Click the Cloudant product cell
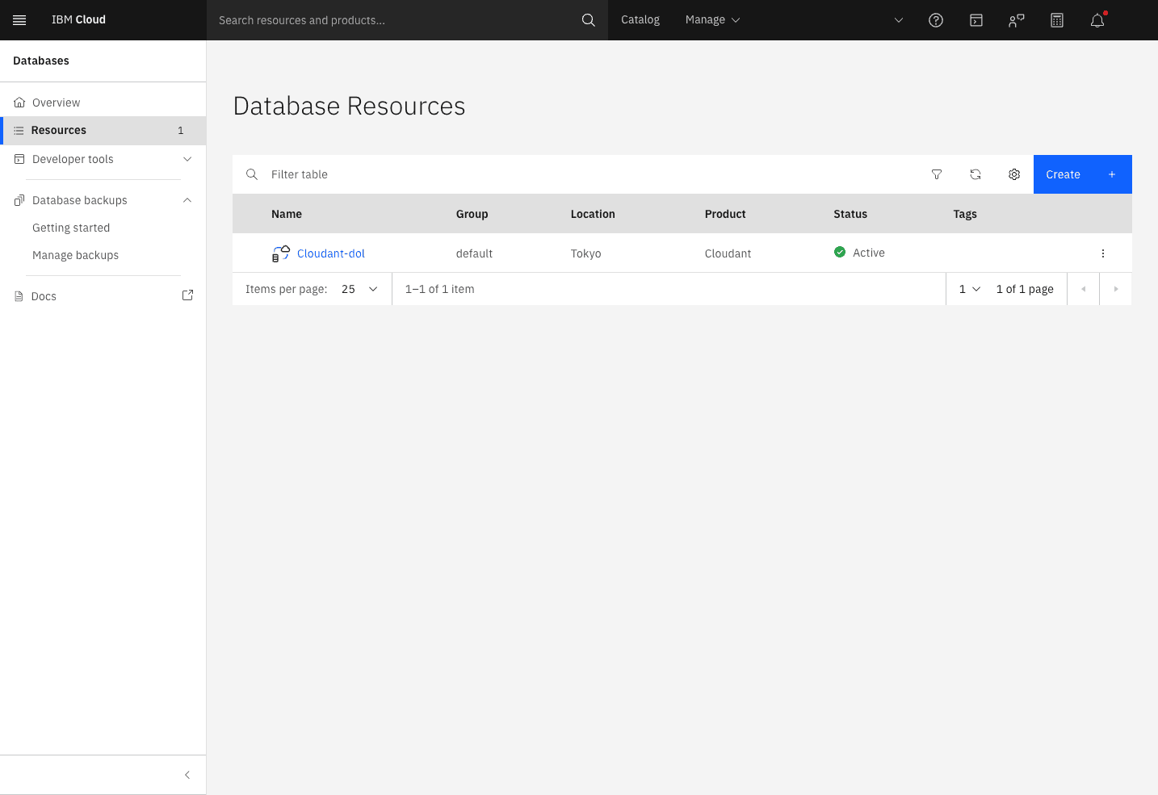The height and width of the screenshot is (795, 1158). tap(728, 253)
